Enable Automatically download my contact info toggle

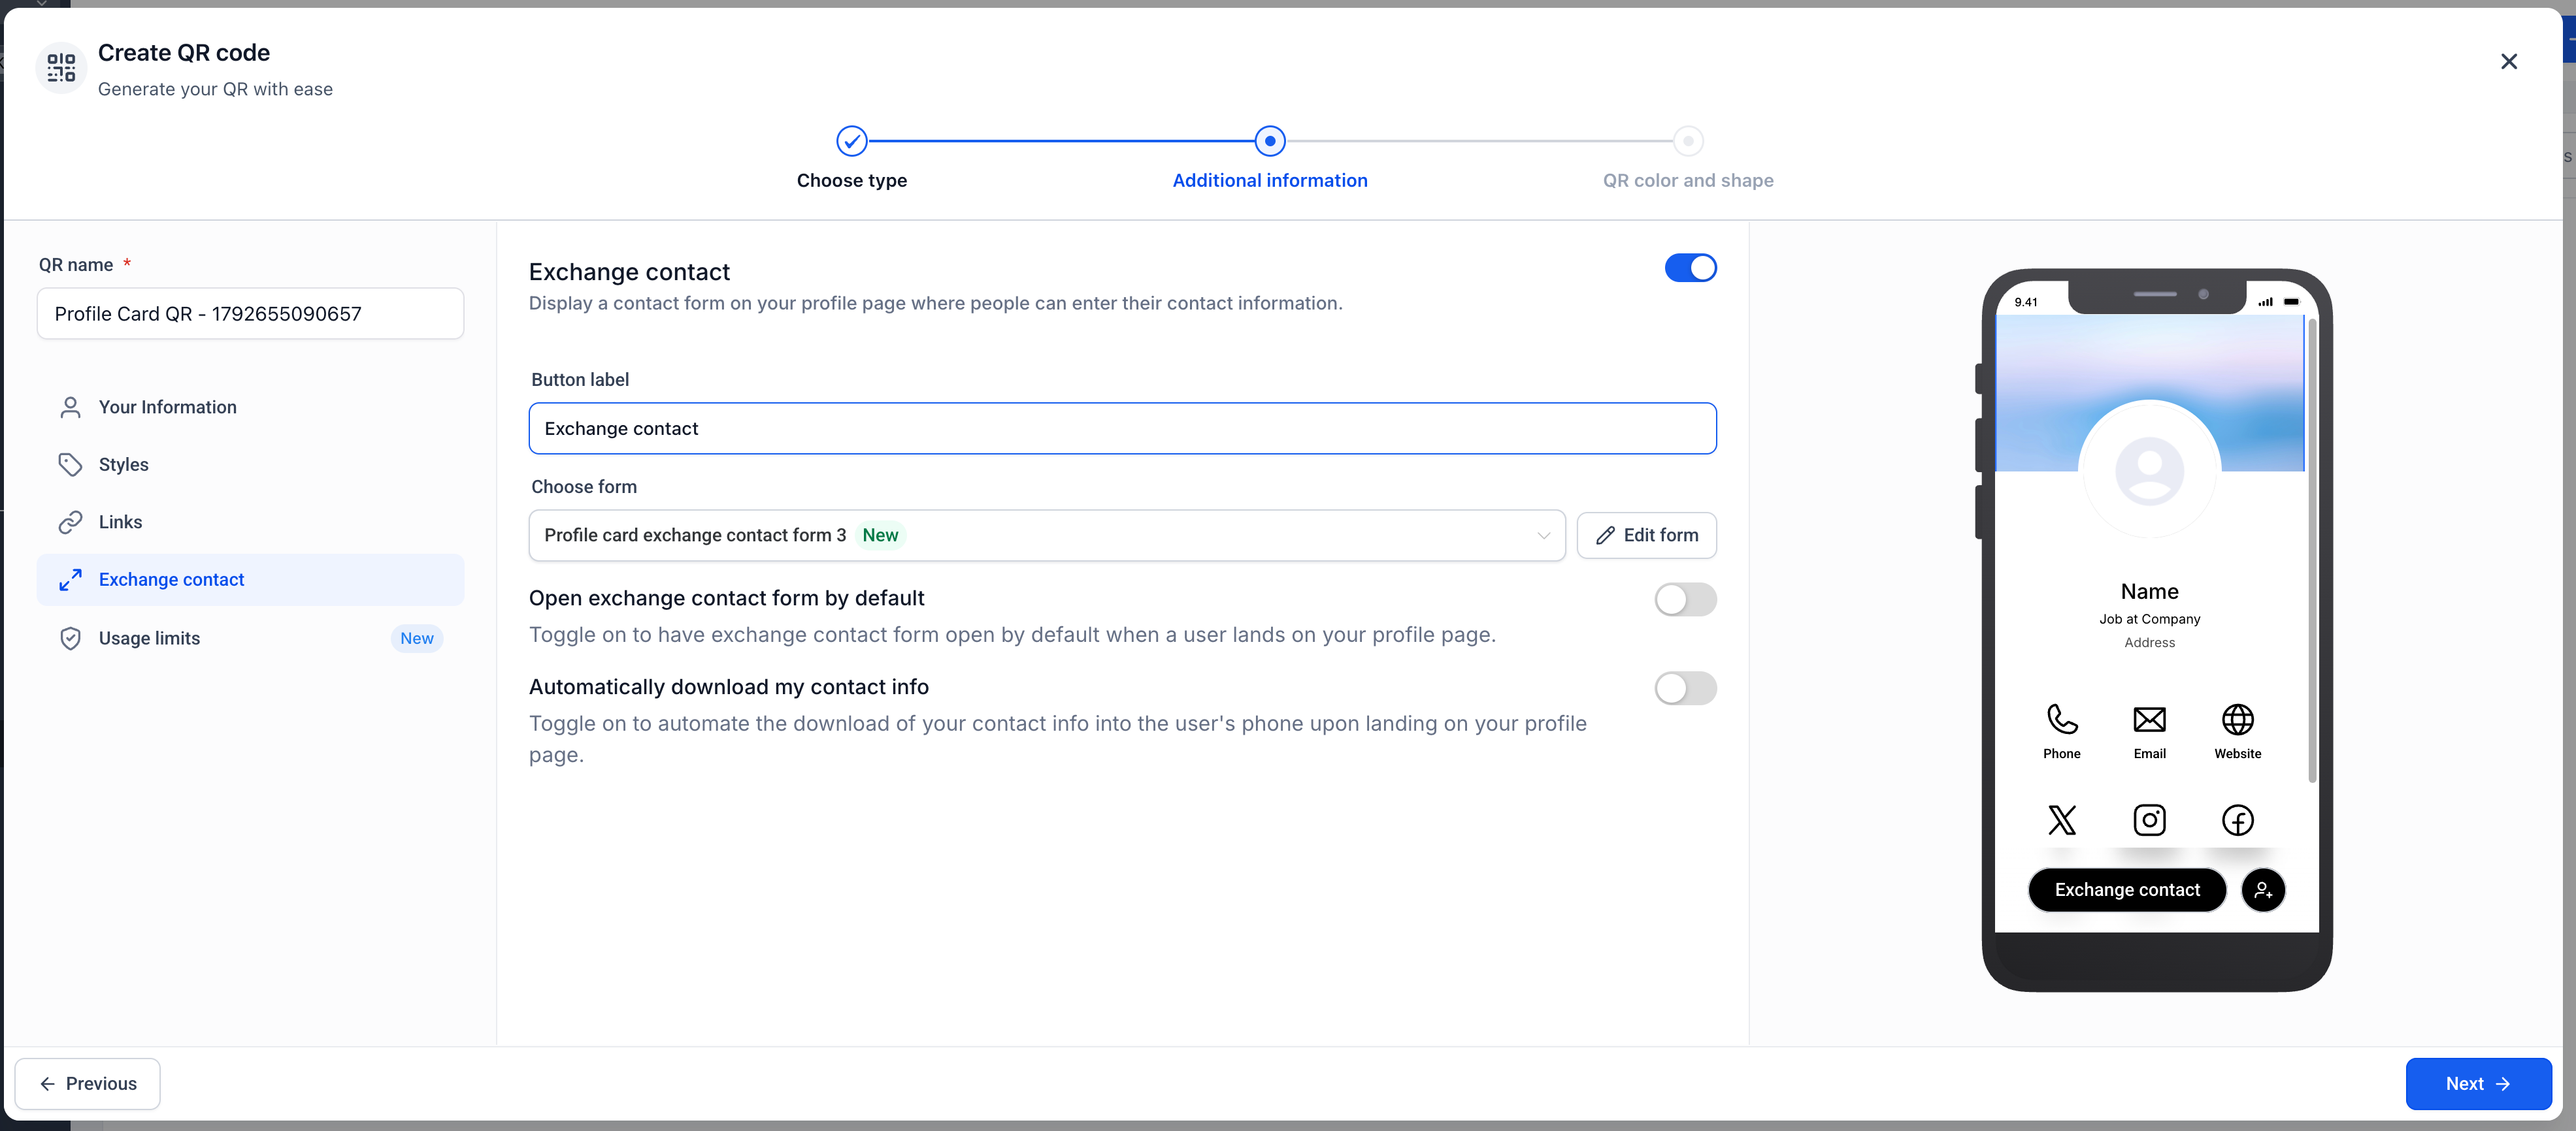click(1685, 688)
